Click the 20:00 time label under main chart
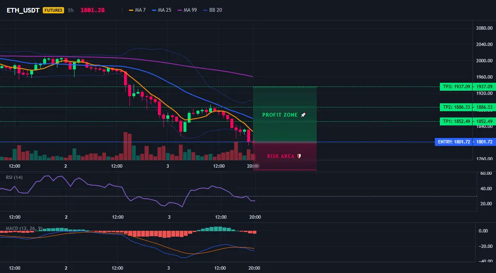The height and width of the screenshot is (273, 496). pyautogui.click(x=253, y=166)
